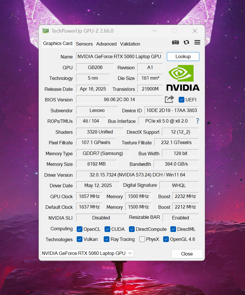Click the Computing label
The height and width of the screenshot is (295, 245).
point(61,229)
